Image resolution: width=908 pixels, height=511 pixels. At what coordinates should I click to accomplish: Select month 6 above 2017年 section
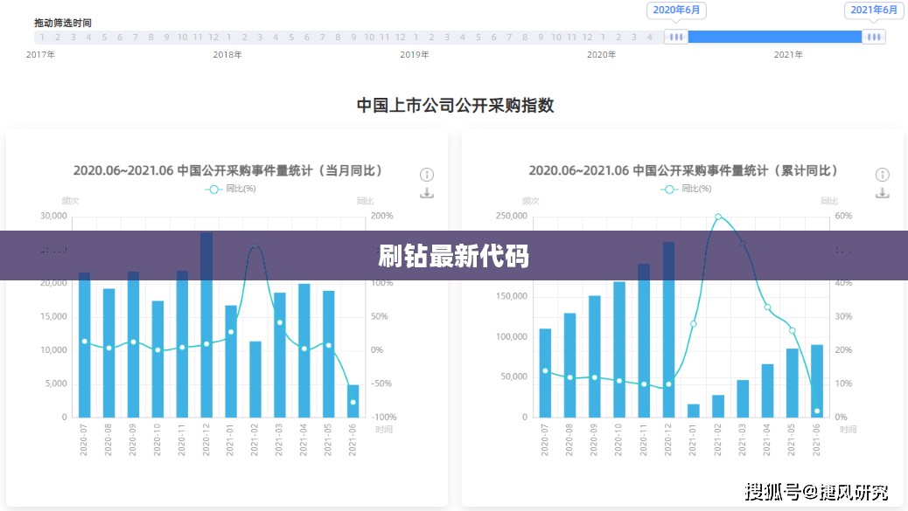coord(120,37)
